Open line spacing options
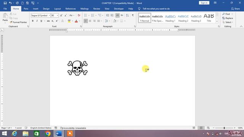The height and width of the screenshot is (137, 244). (x=108, y=21)
